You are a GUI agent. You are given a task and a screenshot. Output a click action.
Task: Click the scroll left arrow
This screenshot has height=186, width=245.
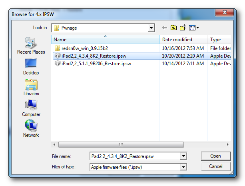tap(54, 144)
